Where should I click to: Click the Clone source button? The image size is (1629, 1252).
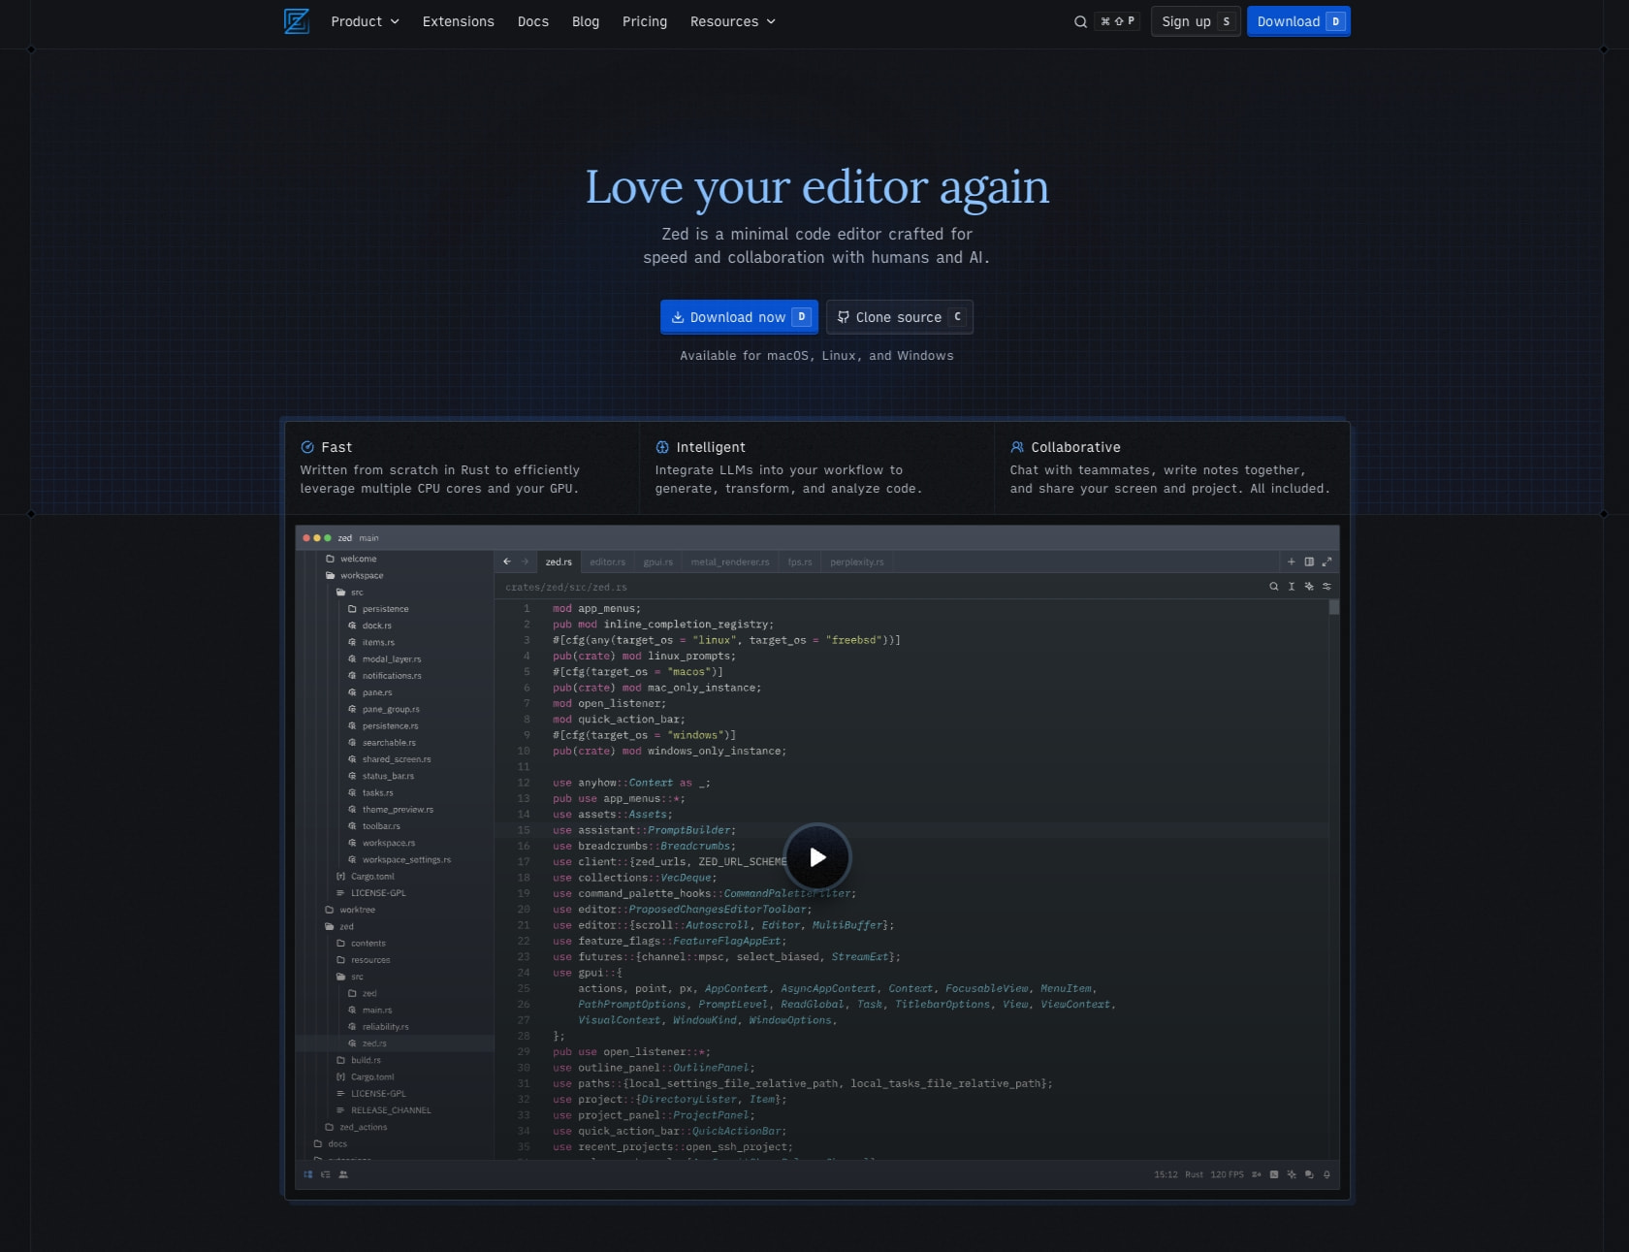(900, 317)
